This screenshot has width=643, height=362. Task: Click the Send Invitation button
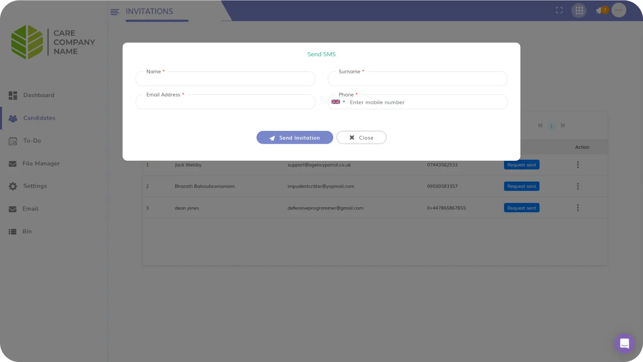(294, 138)
